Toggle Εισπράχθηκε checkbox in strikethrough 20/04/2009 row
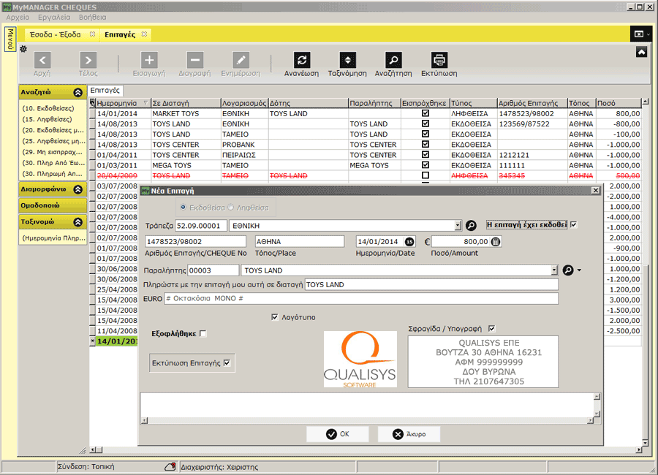 (x=425, y=175)
